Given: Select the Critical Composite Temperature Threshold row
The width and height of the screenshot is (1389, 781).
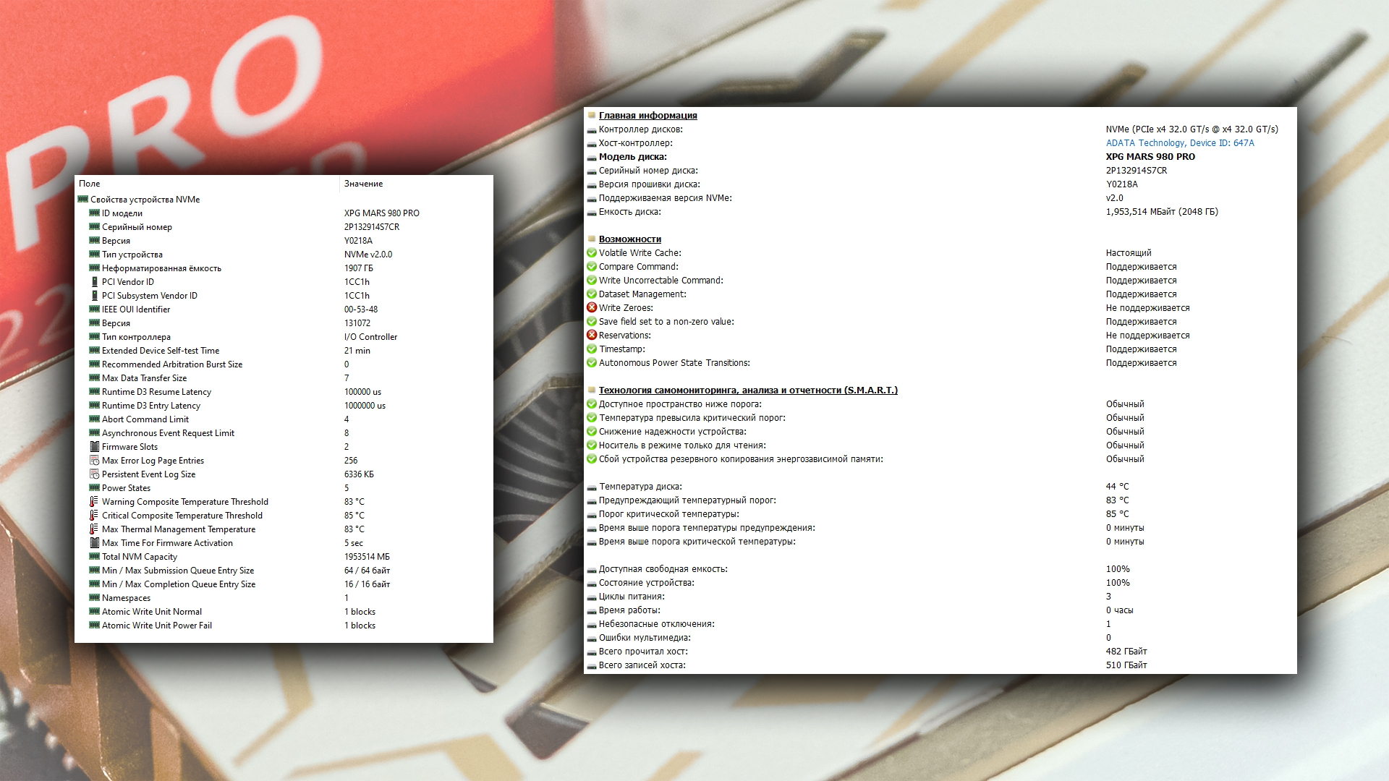Looking at the screenshot, I should pyautogui.click(x=182, y=516).
